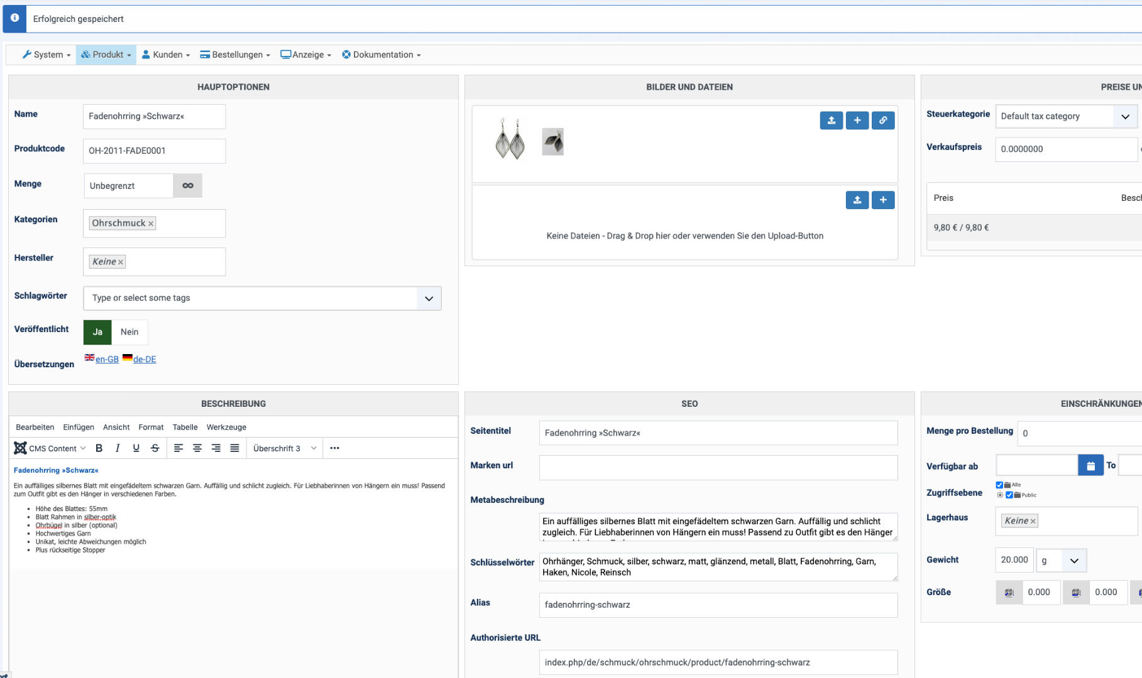
Task: Remove the Ohrschmuck category tag
Action: click(151, 224)
